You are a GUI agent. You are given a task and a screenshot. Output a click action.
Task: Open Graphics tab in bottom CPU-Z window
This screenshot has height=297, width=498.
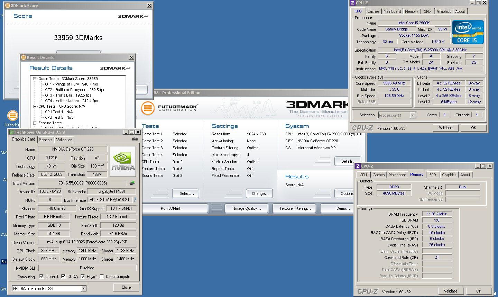449,175
